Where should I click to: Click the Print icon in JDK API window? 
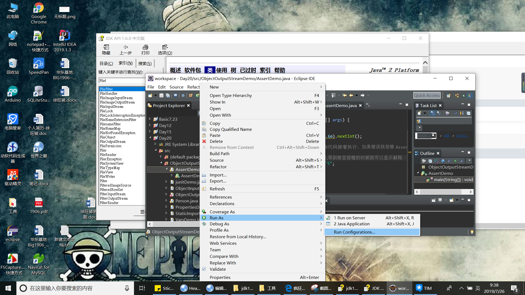(x=145, y=49)
